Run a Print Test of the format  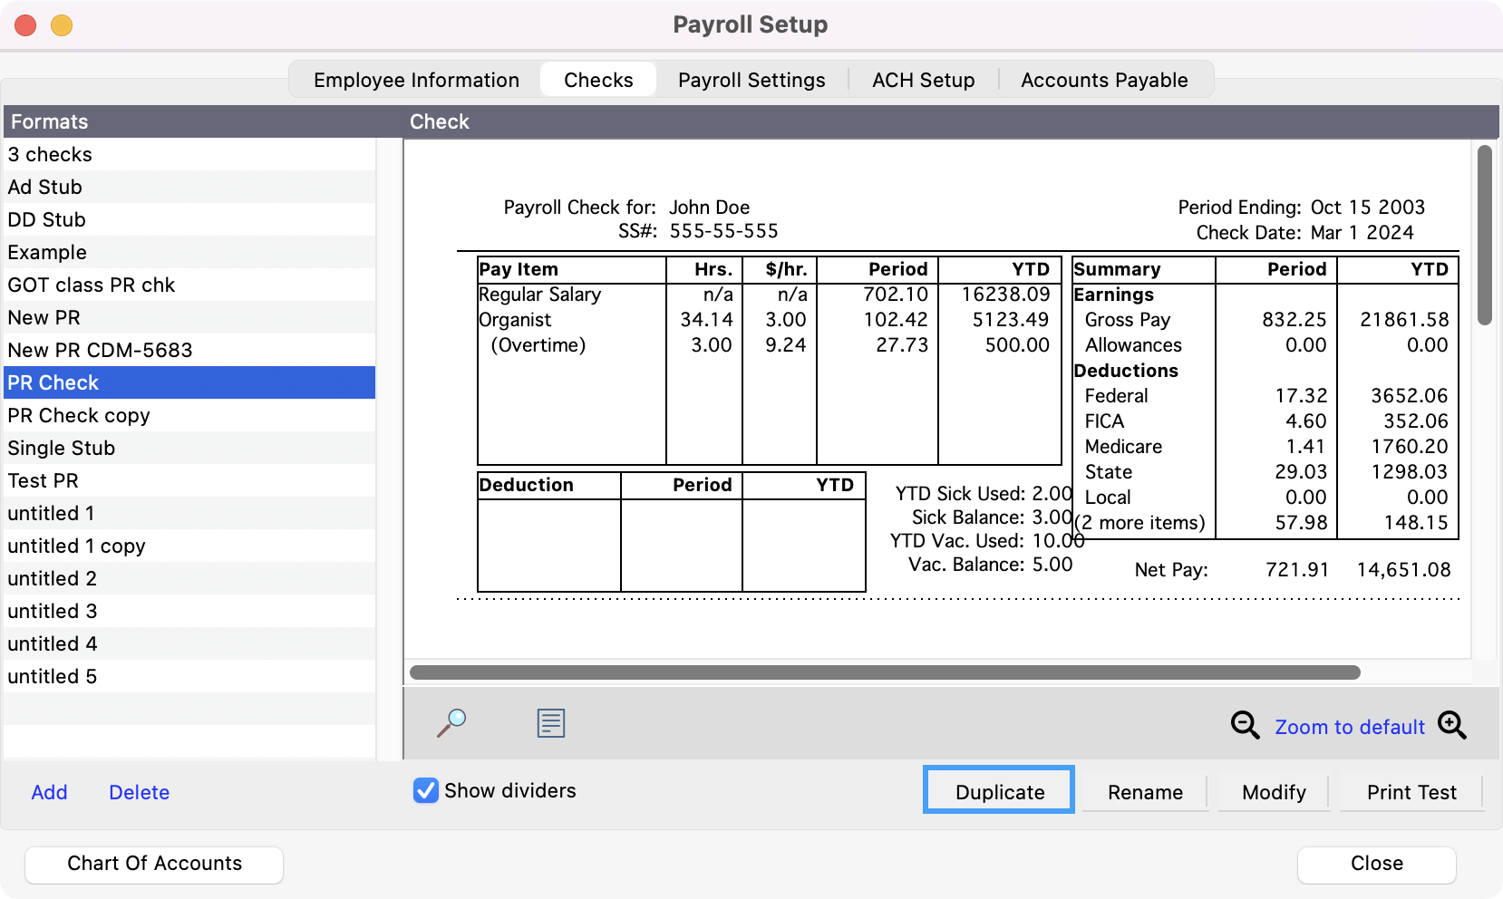pyautogui.click(x=1411, y=791)
